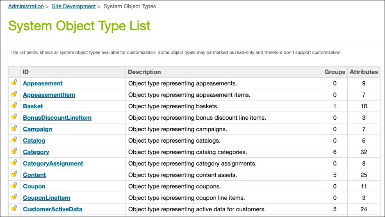385x217 pixels.
Task: Click the unlock icon beside BonusDiscountLineItem
Action: click(14, 117)
